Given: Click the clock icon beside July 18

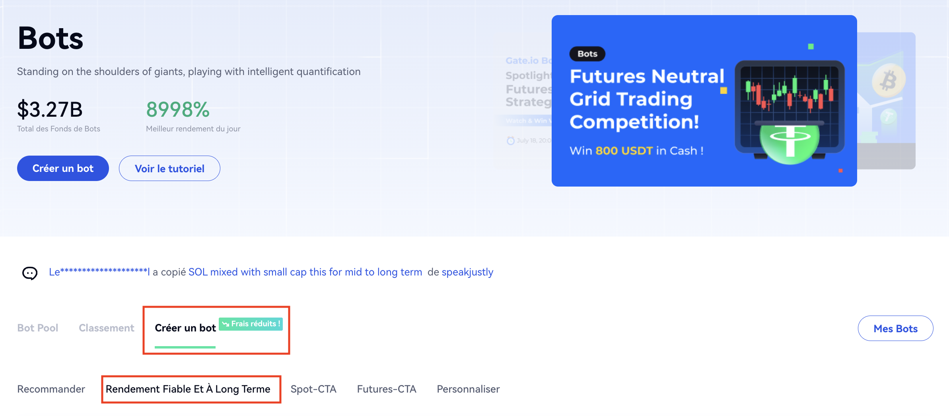Looking at the screenshot, I should point(511,141).
